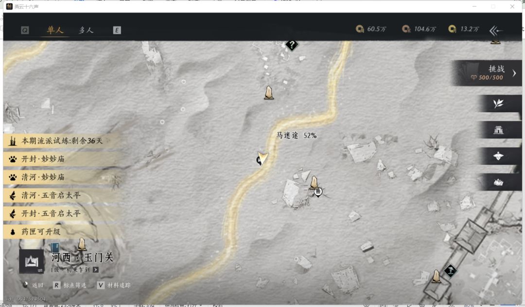
Task: Click the blue book map marker
Action: pyautogui.click(x=55, y=248)
